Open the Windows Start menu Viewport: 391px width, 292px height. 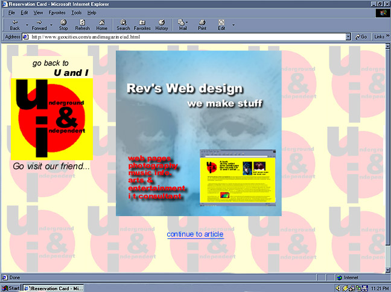click(x=11, y=288)
